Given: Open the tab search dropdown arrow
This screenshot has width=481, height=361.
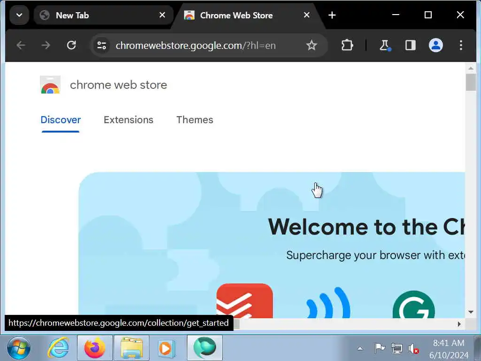Looking at the screenshot, I should (19, 15).
